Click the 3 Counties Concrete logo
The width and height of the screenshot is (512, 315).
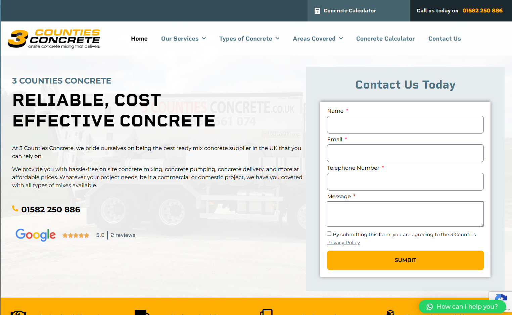[54, 39]
